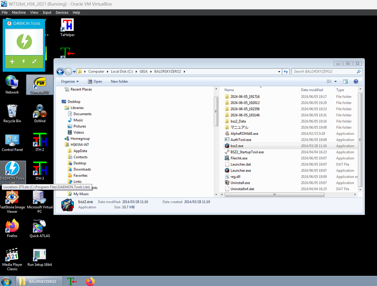Expand the address bar history dropdown
Screen dimensions: 377x286
(279, 71)
